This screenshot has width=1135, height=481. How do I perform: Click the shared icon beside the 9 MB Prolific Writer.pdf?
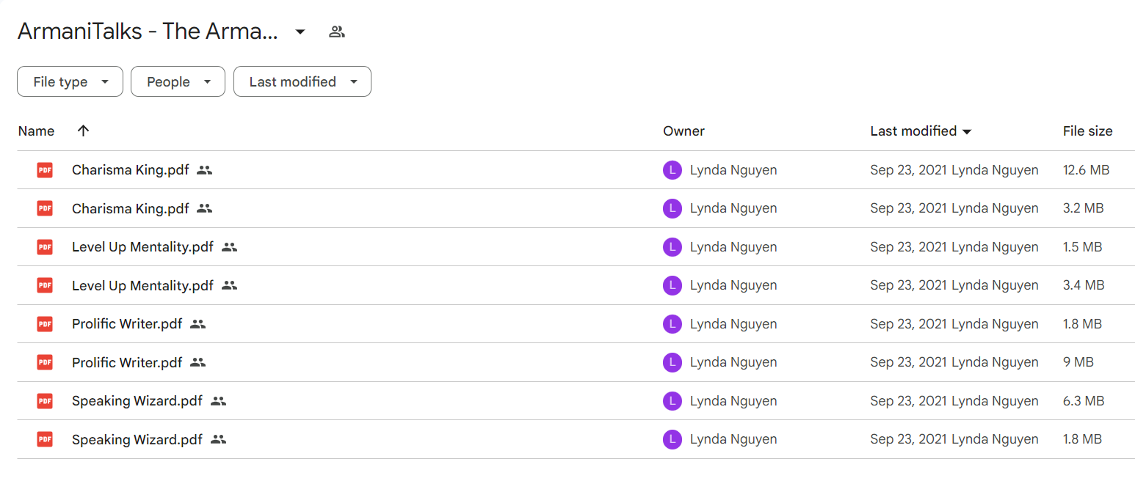pos(198,362)
